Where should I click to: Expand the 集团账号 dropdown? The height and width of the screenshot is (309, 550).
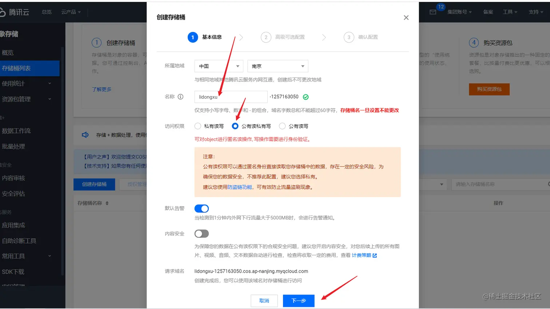coord(459,12)
